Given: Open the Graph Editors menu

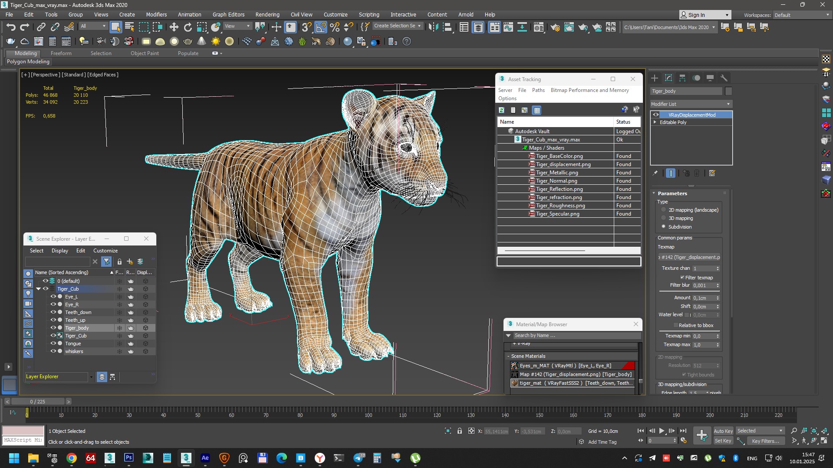Looking at the screenshot, I should [x=228, y=14].
